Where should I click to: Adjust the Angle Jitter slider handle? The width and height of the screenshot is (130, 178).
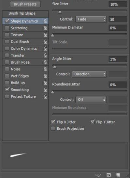coord(55,67)
